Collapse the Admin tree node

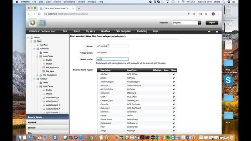coord(28,38)
